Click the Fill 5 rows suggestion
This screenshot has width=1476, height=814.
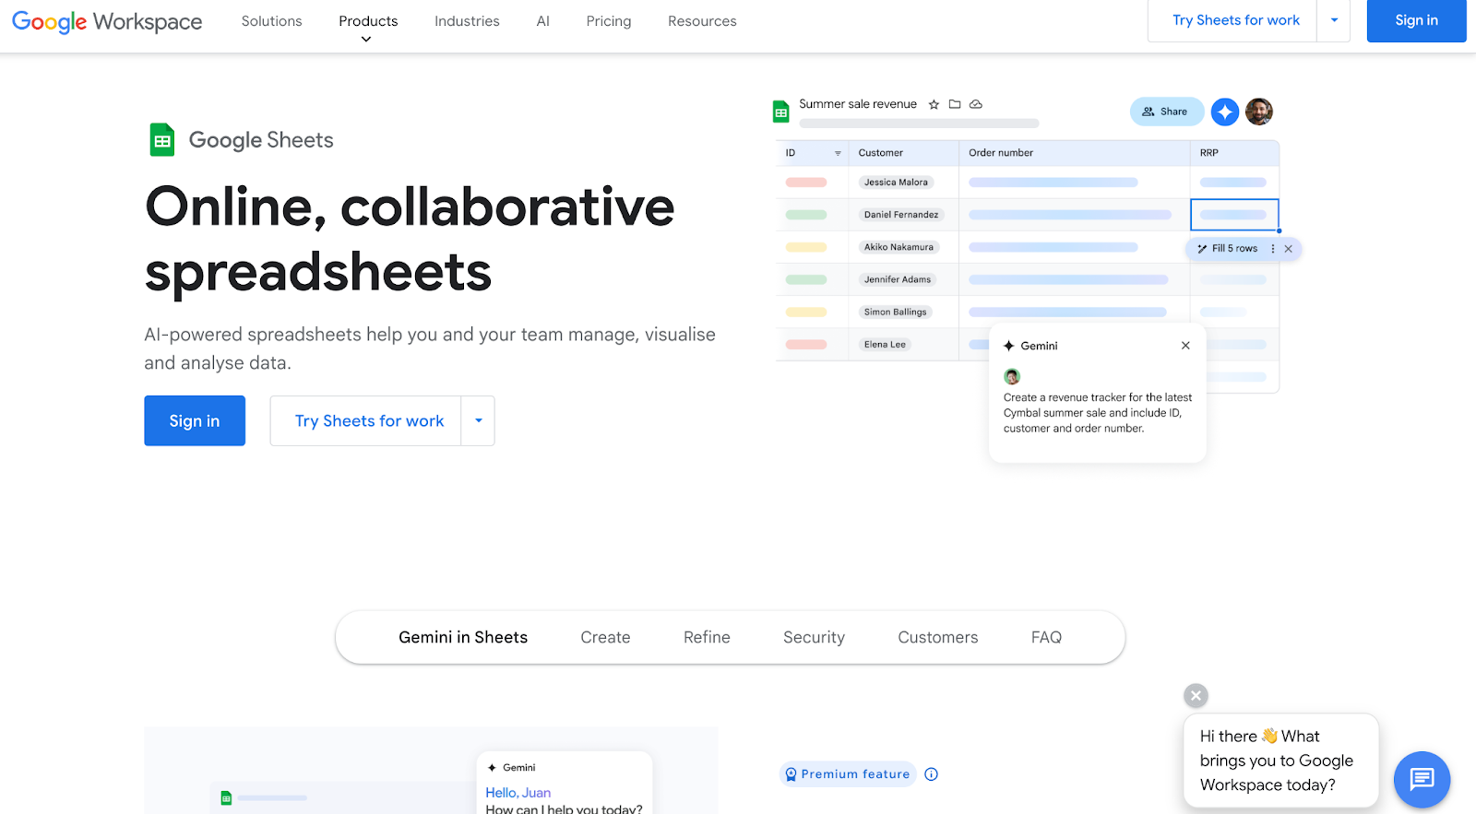pyautogui.click(x=1228, y=249)
